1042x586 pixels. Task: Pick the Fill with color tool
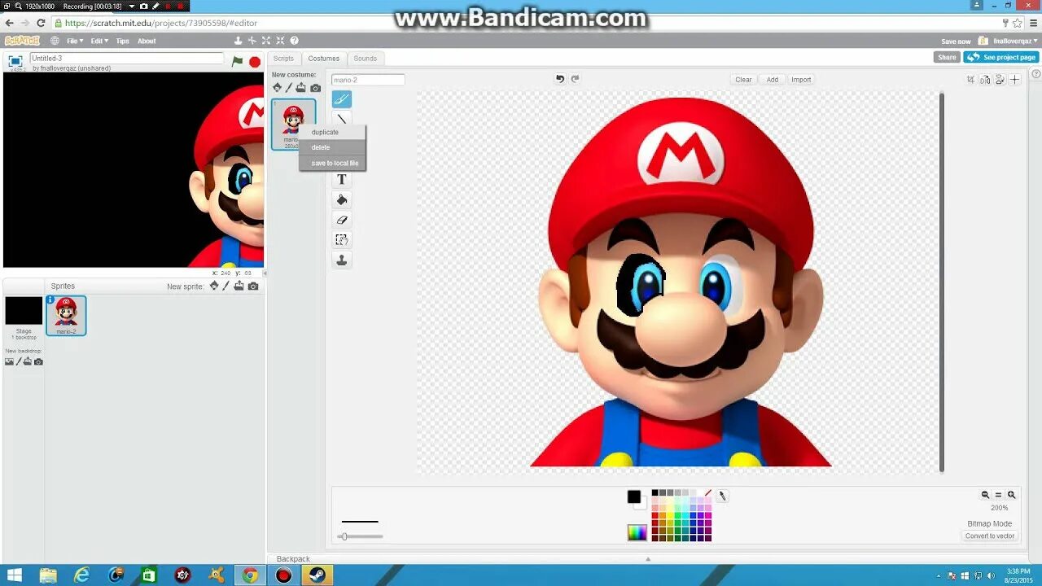[342, 199]
